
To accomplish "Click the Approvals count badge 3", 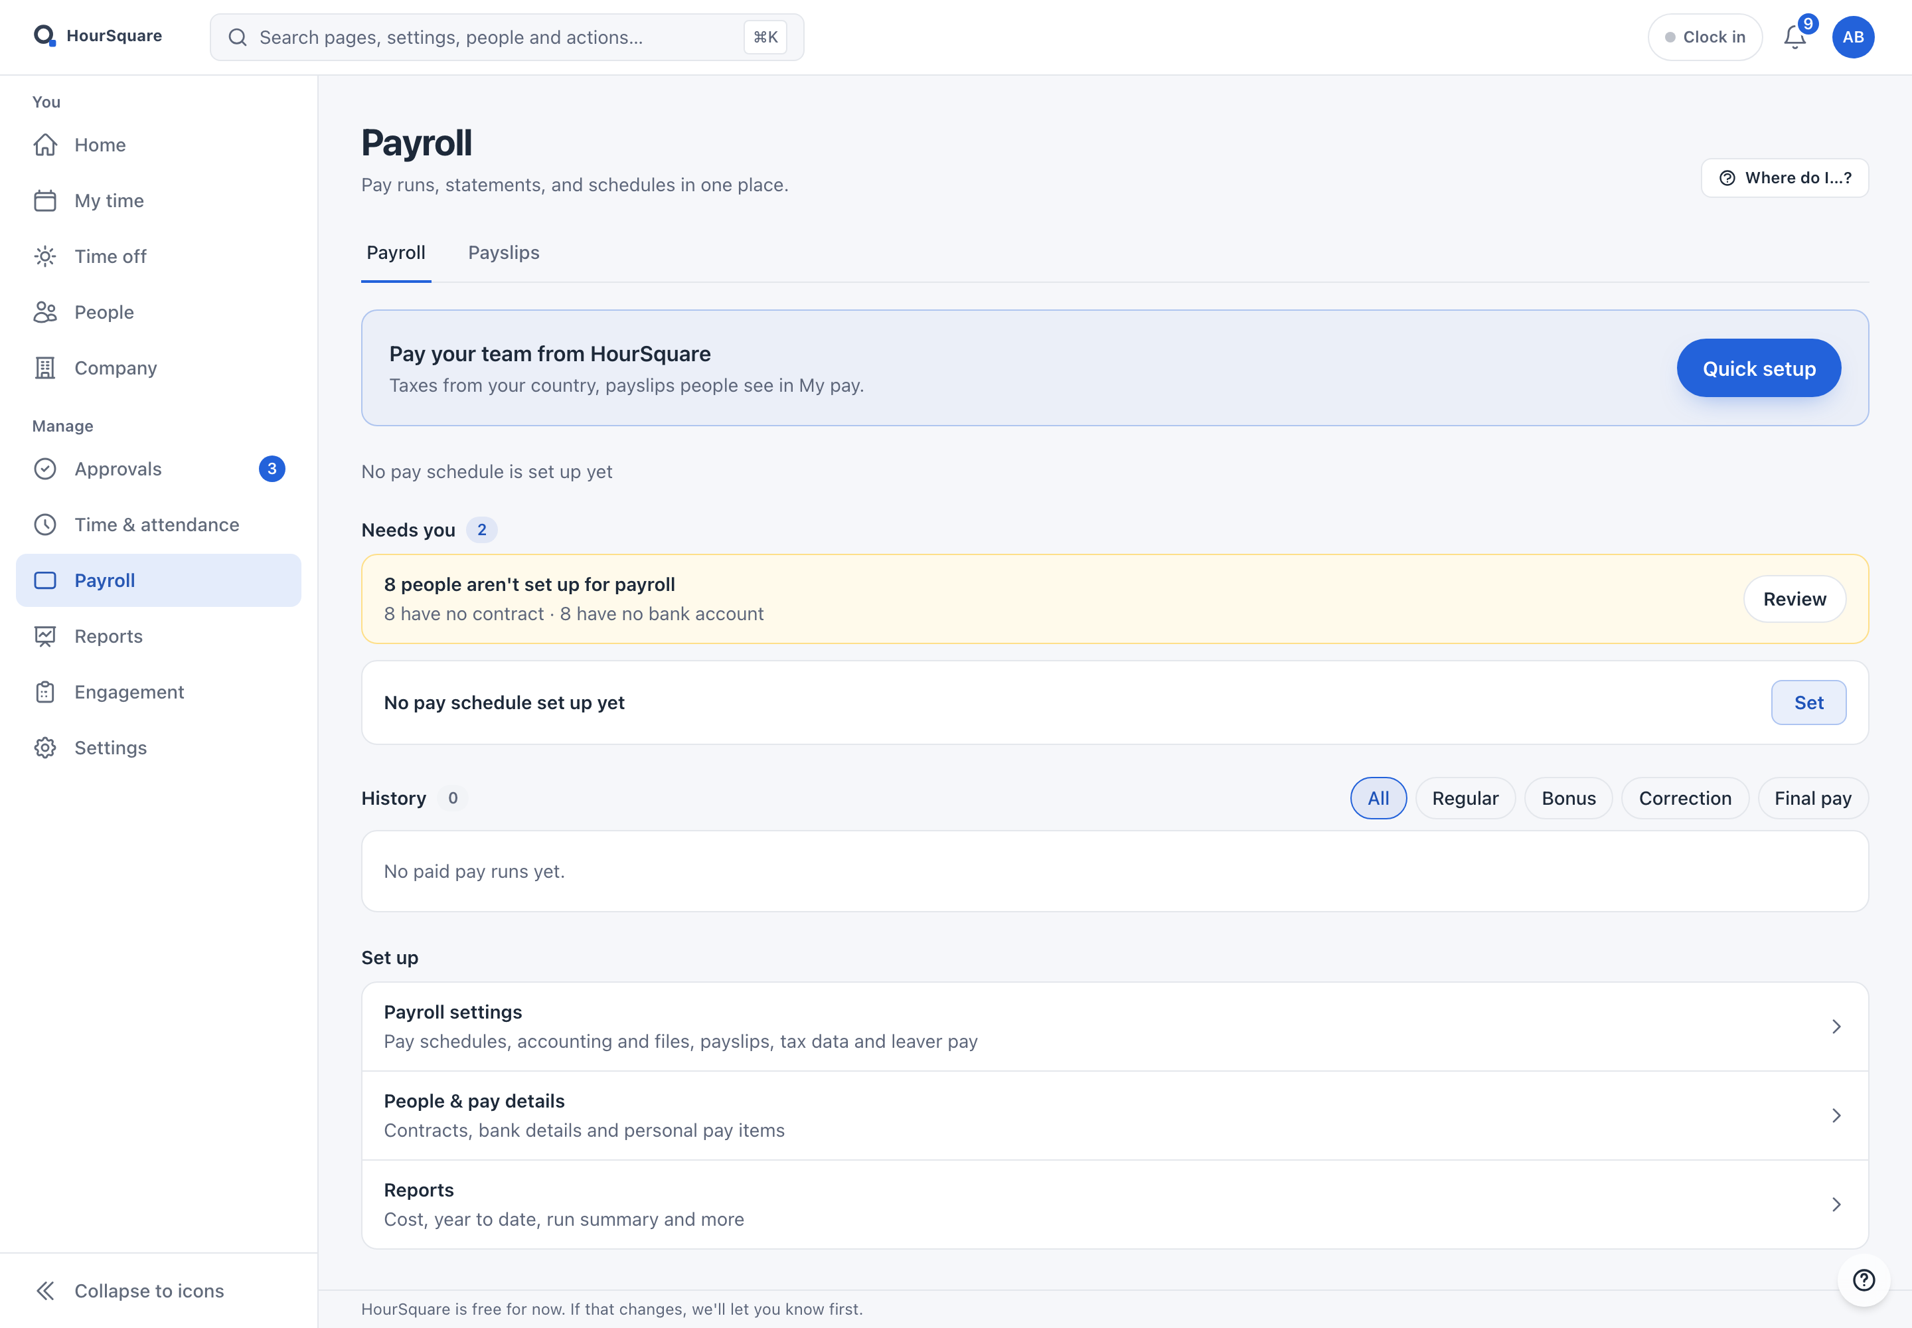I will (x=272, y=469).
